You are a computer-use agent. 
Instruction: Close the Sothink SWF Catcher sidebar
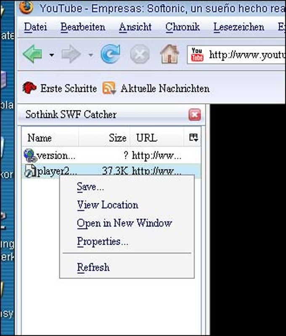[x=195, y=115]
